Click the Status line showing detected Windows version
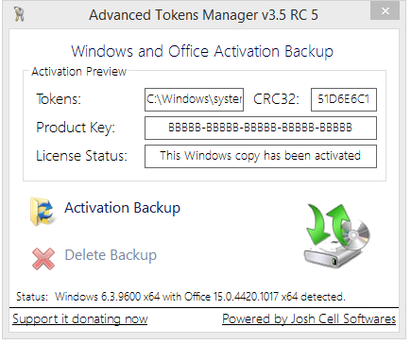 point(180,297)
